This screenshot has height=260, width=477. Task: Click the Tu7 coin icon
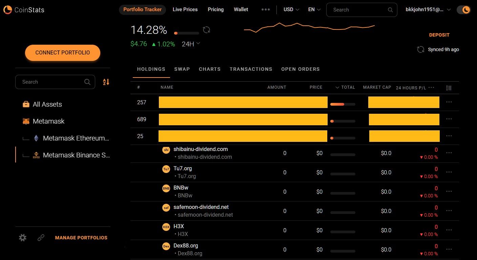166,169
